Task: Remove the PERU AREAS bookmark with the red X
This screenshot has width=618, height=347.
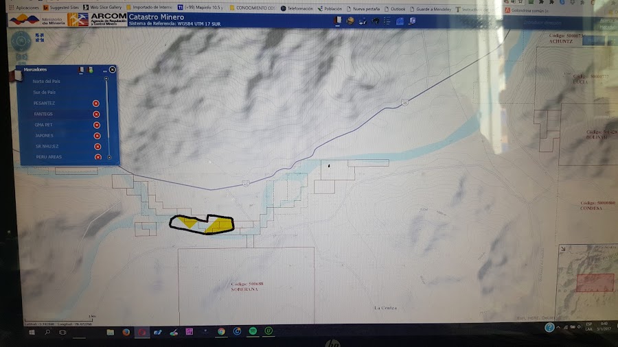Action: click(x=98, y=157)
